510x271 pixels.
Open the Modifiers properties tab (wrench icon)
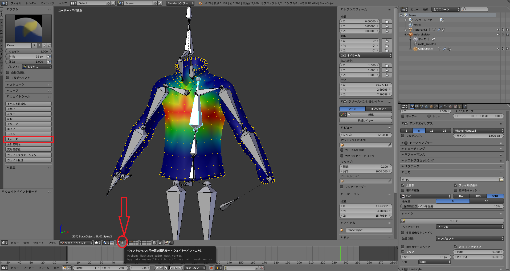[x=441, y=107]
